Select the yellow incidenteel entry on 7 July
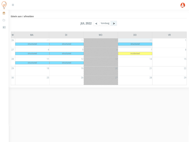The image size is (189, 142). click(x=135, y=54)
